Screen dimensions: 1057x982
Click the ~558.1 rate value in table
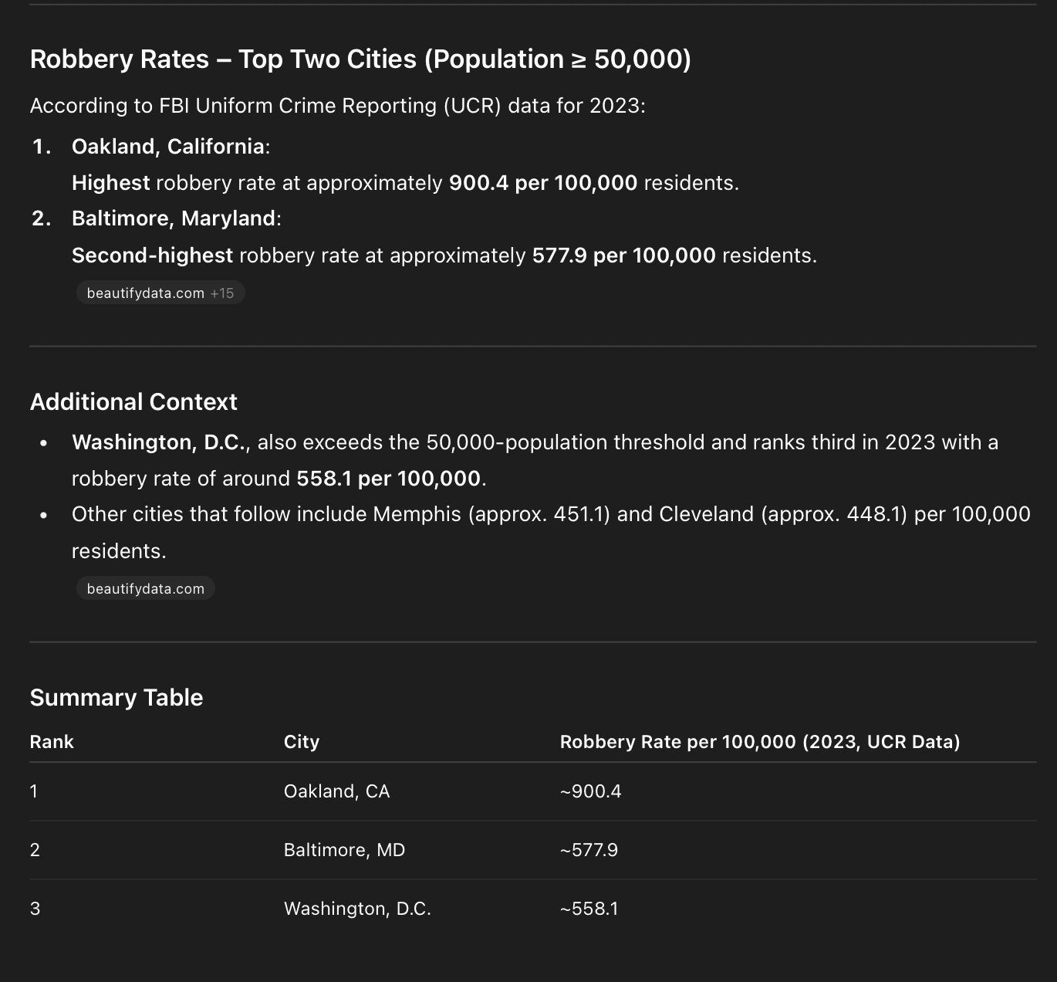(x=589, y=909)
